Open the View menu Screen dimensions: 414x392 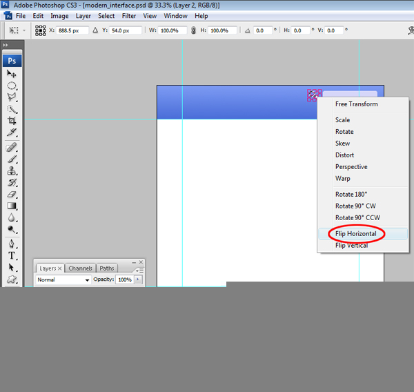click(x=150, y=16)
